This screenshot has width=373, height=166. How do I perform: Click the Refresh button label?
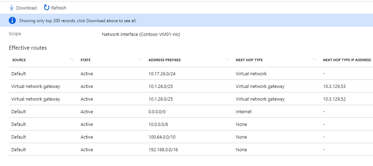pyautogui.click(x=58, y=8)
